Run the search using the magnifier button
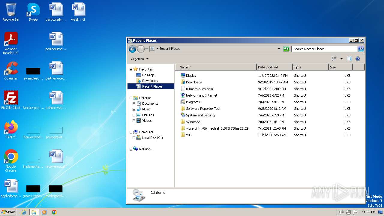Image resolution: width=384 pixels, height=216 pixels. point(361,49)
